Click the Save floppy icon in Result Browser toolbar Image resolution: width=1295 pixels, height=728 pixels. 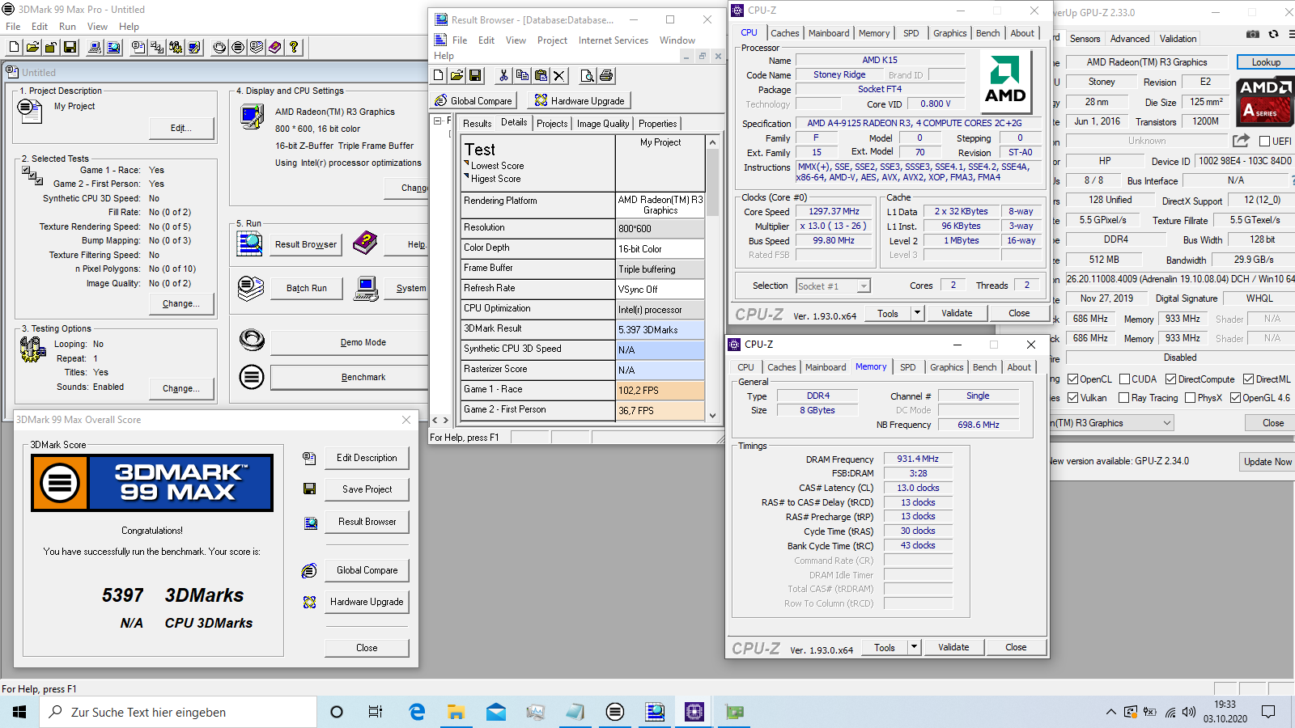tap(475, 76)
